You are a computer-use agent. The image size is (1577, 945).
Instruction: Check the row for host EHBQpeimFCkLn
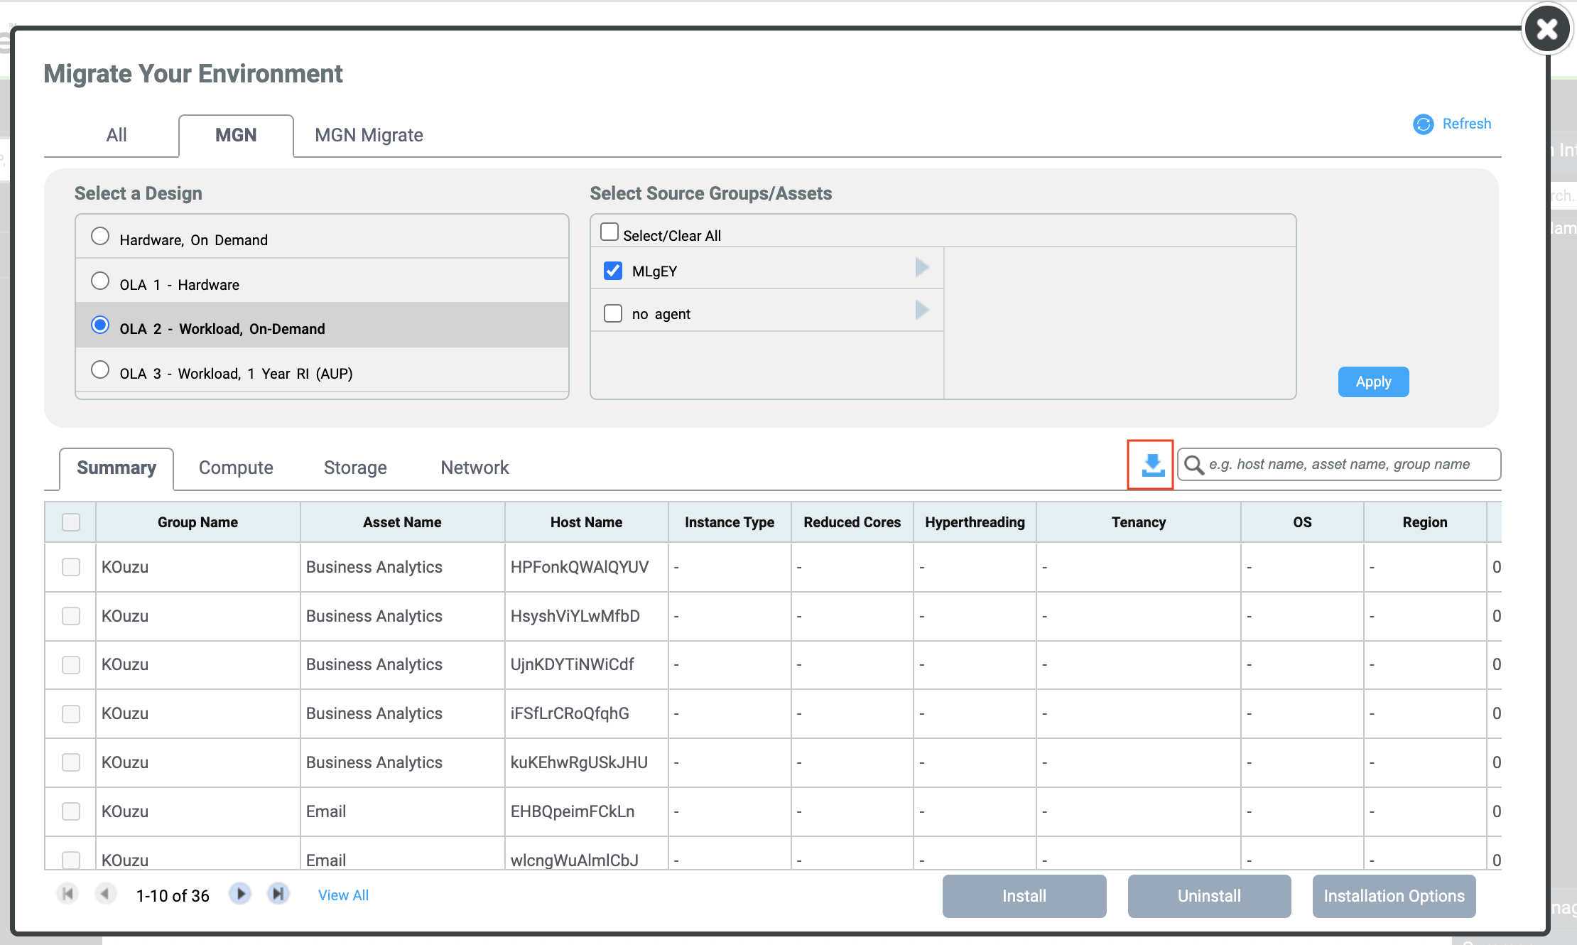pyautogui.click(x=71, y=811)
